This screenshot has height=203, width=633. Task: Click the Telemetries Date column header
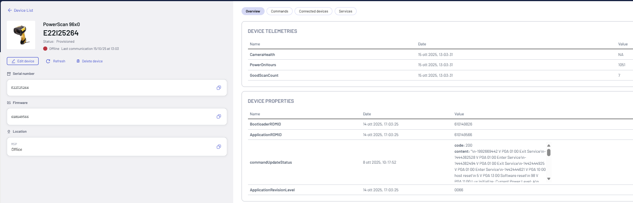click(422, 44)
